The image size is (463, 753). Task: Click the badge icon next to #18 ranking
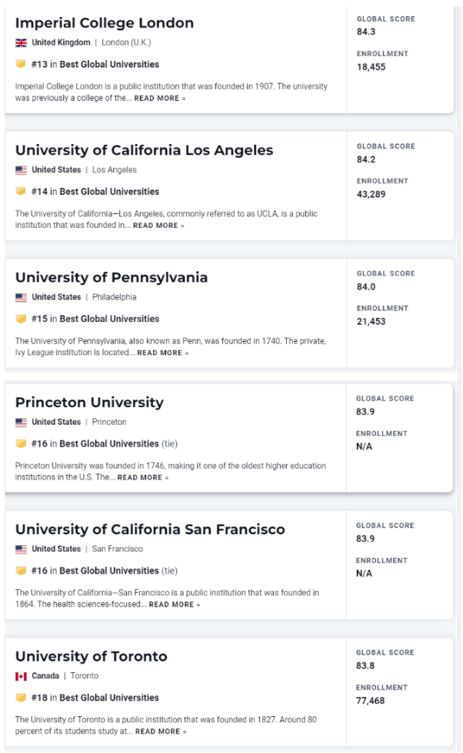point(21,698)
